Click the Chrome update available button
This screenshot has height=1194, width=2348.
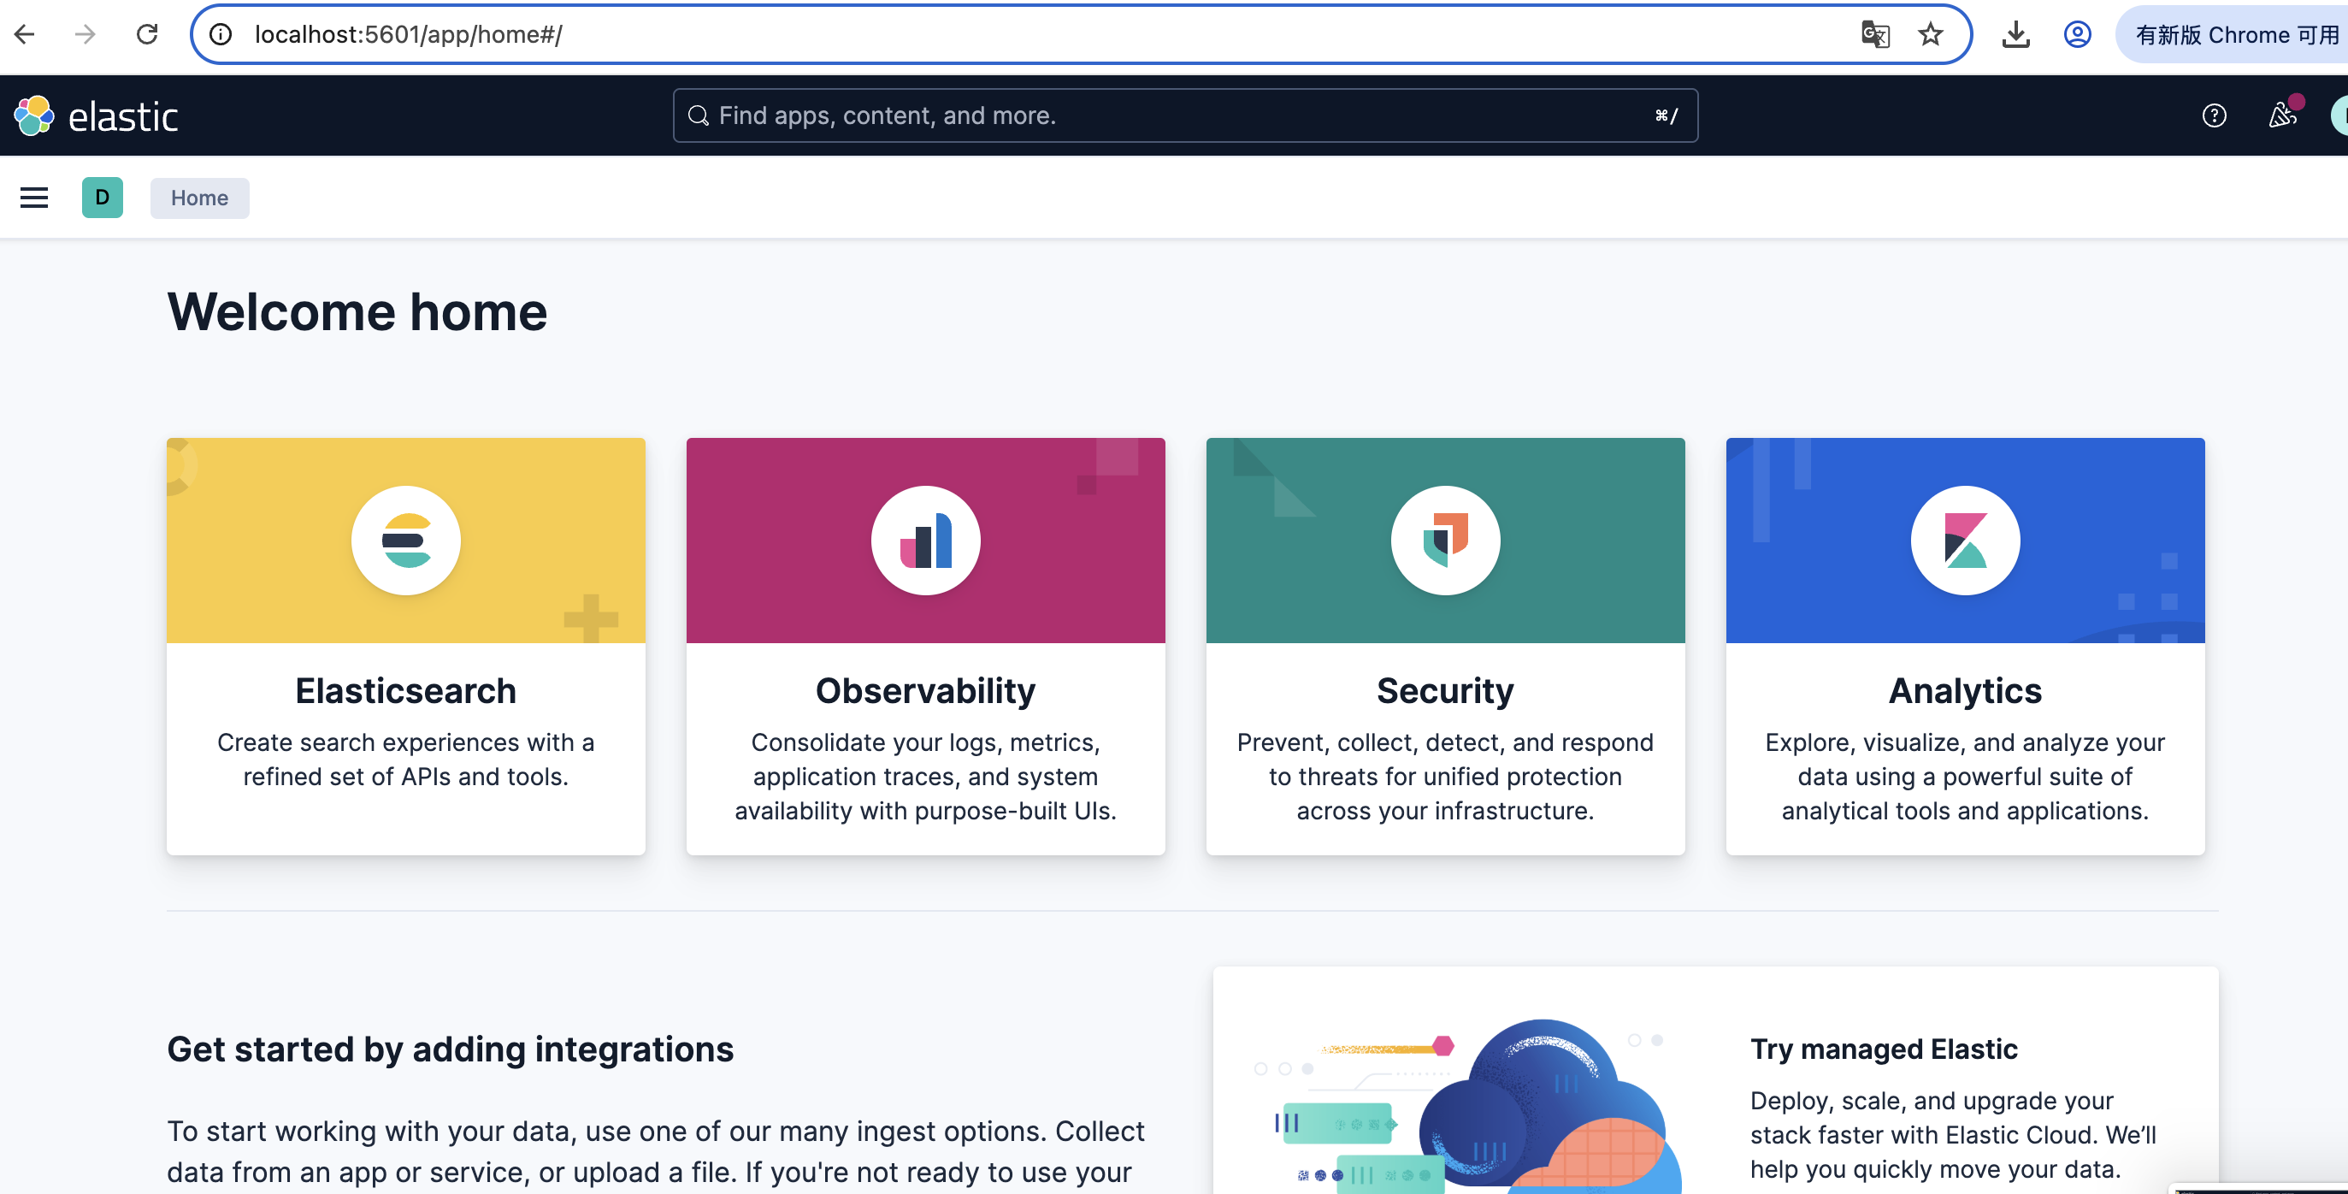[2235, 34]
